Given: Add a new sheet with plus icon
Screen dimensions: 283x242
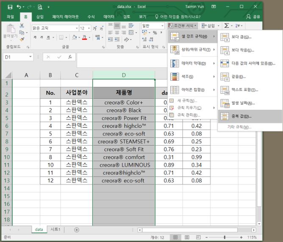Looking at the screenshot, I should [x=77, y=230].
